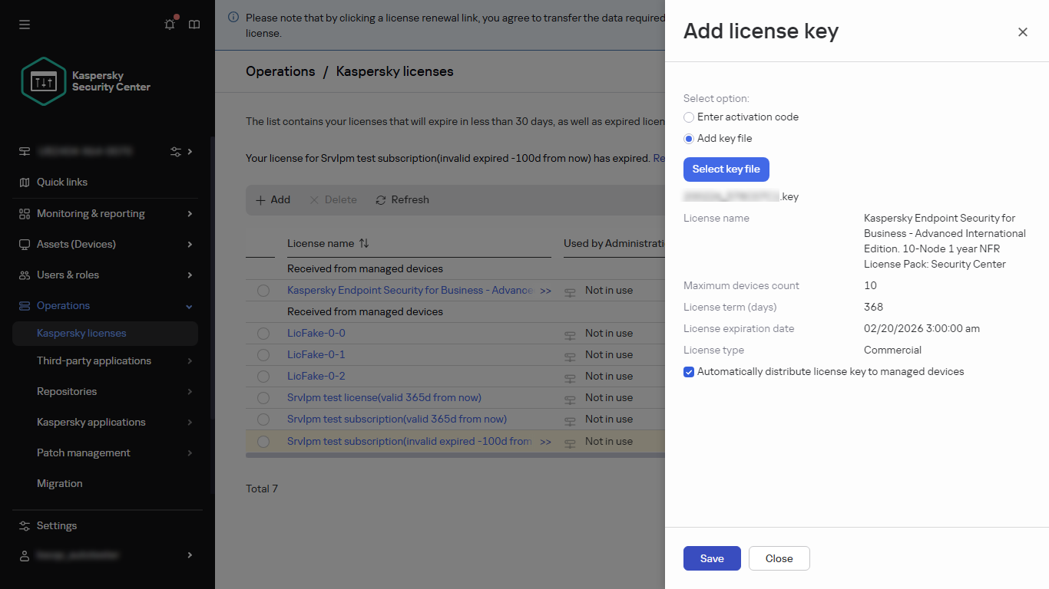This screenshot has height=589, width=1049.
Task: Uncheck automatically distribute license key
Action: click(689, 371)
